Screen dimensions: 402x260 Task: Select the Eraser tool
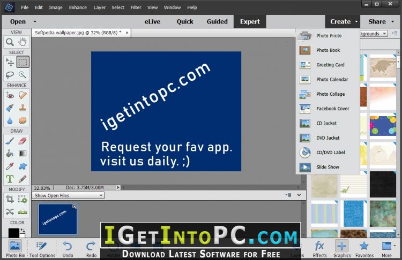coord(23,141)
